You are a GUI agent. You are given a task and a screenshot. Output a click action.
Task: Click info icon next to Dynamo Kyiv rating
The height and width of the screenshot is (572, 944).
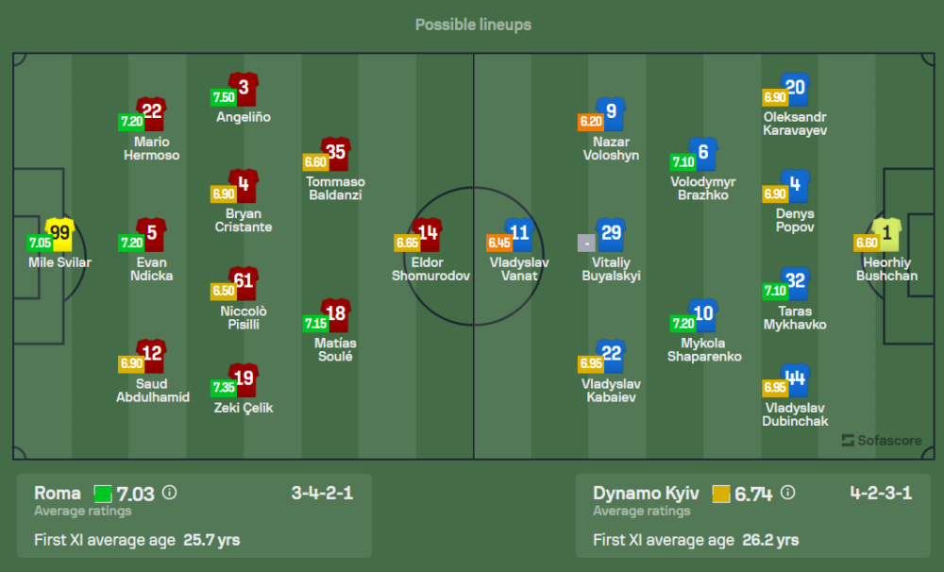click(x=789, y=493)
